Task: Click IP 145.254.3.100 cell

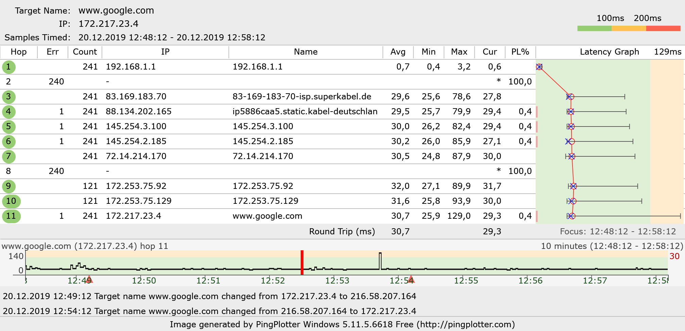Action: (x=136, y=126)
